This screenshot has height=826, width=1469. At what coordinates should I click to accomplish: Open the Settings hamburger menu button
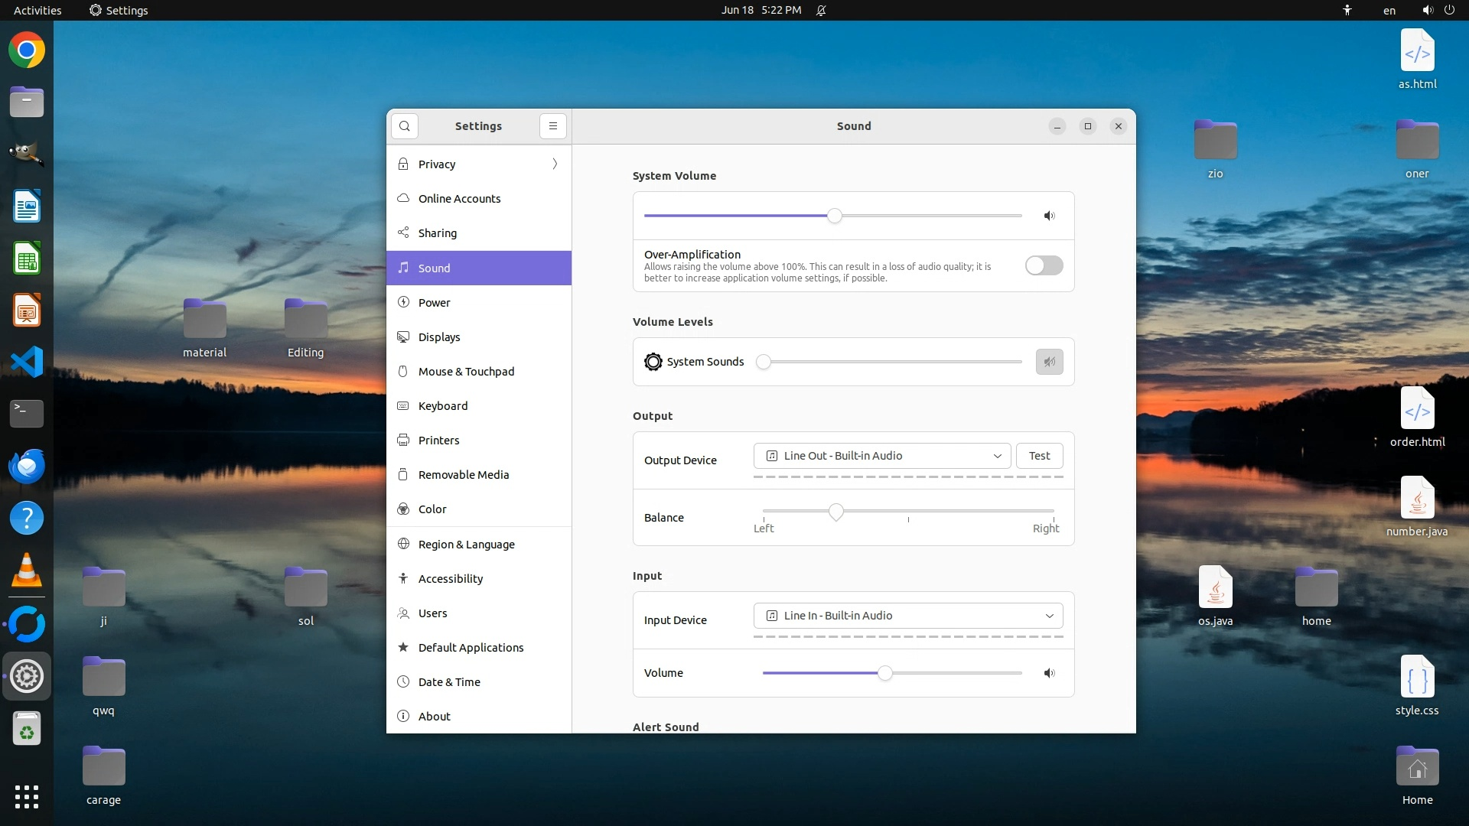(552, 126)
